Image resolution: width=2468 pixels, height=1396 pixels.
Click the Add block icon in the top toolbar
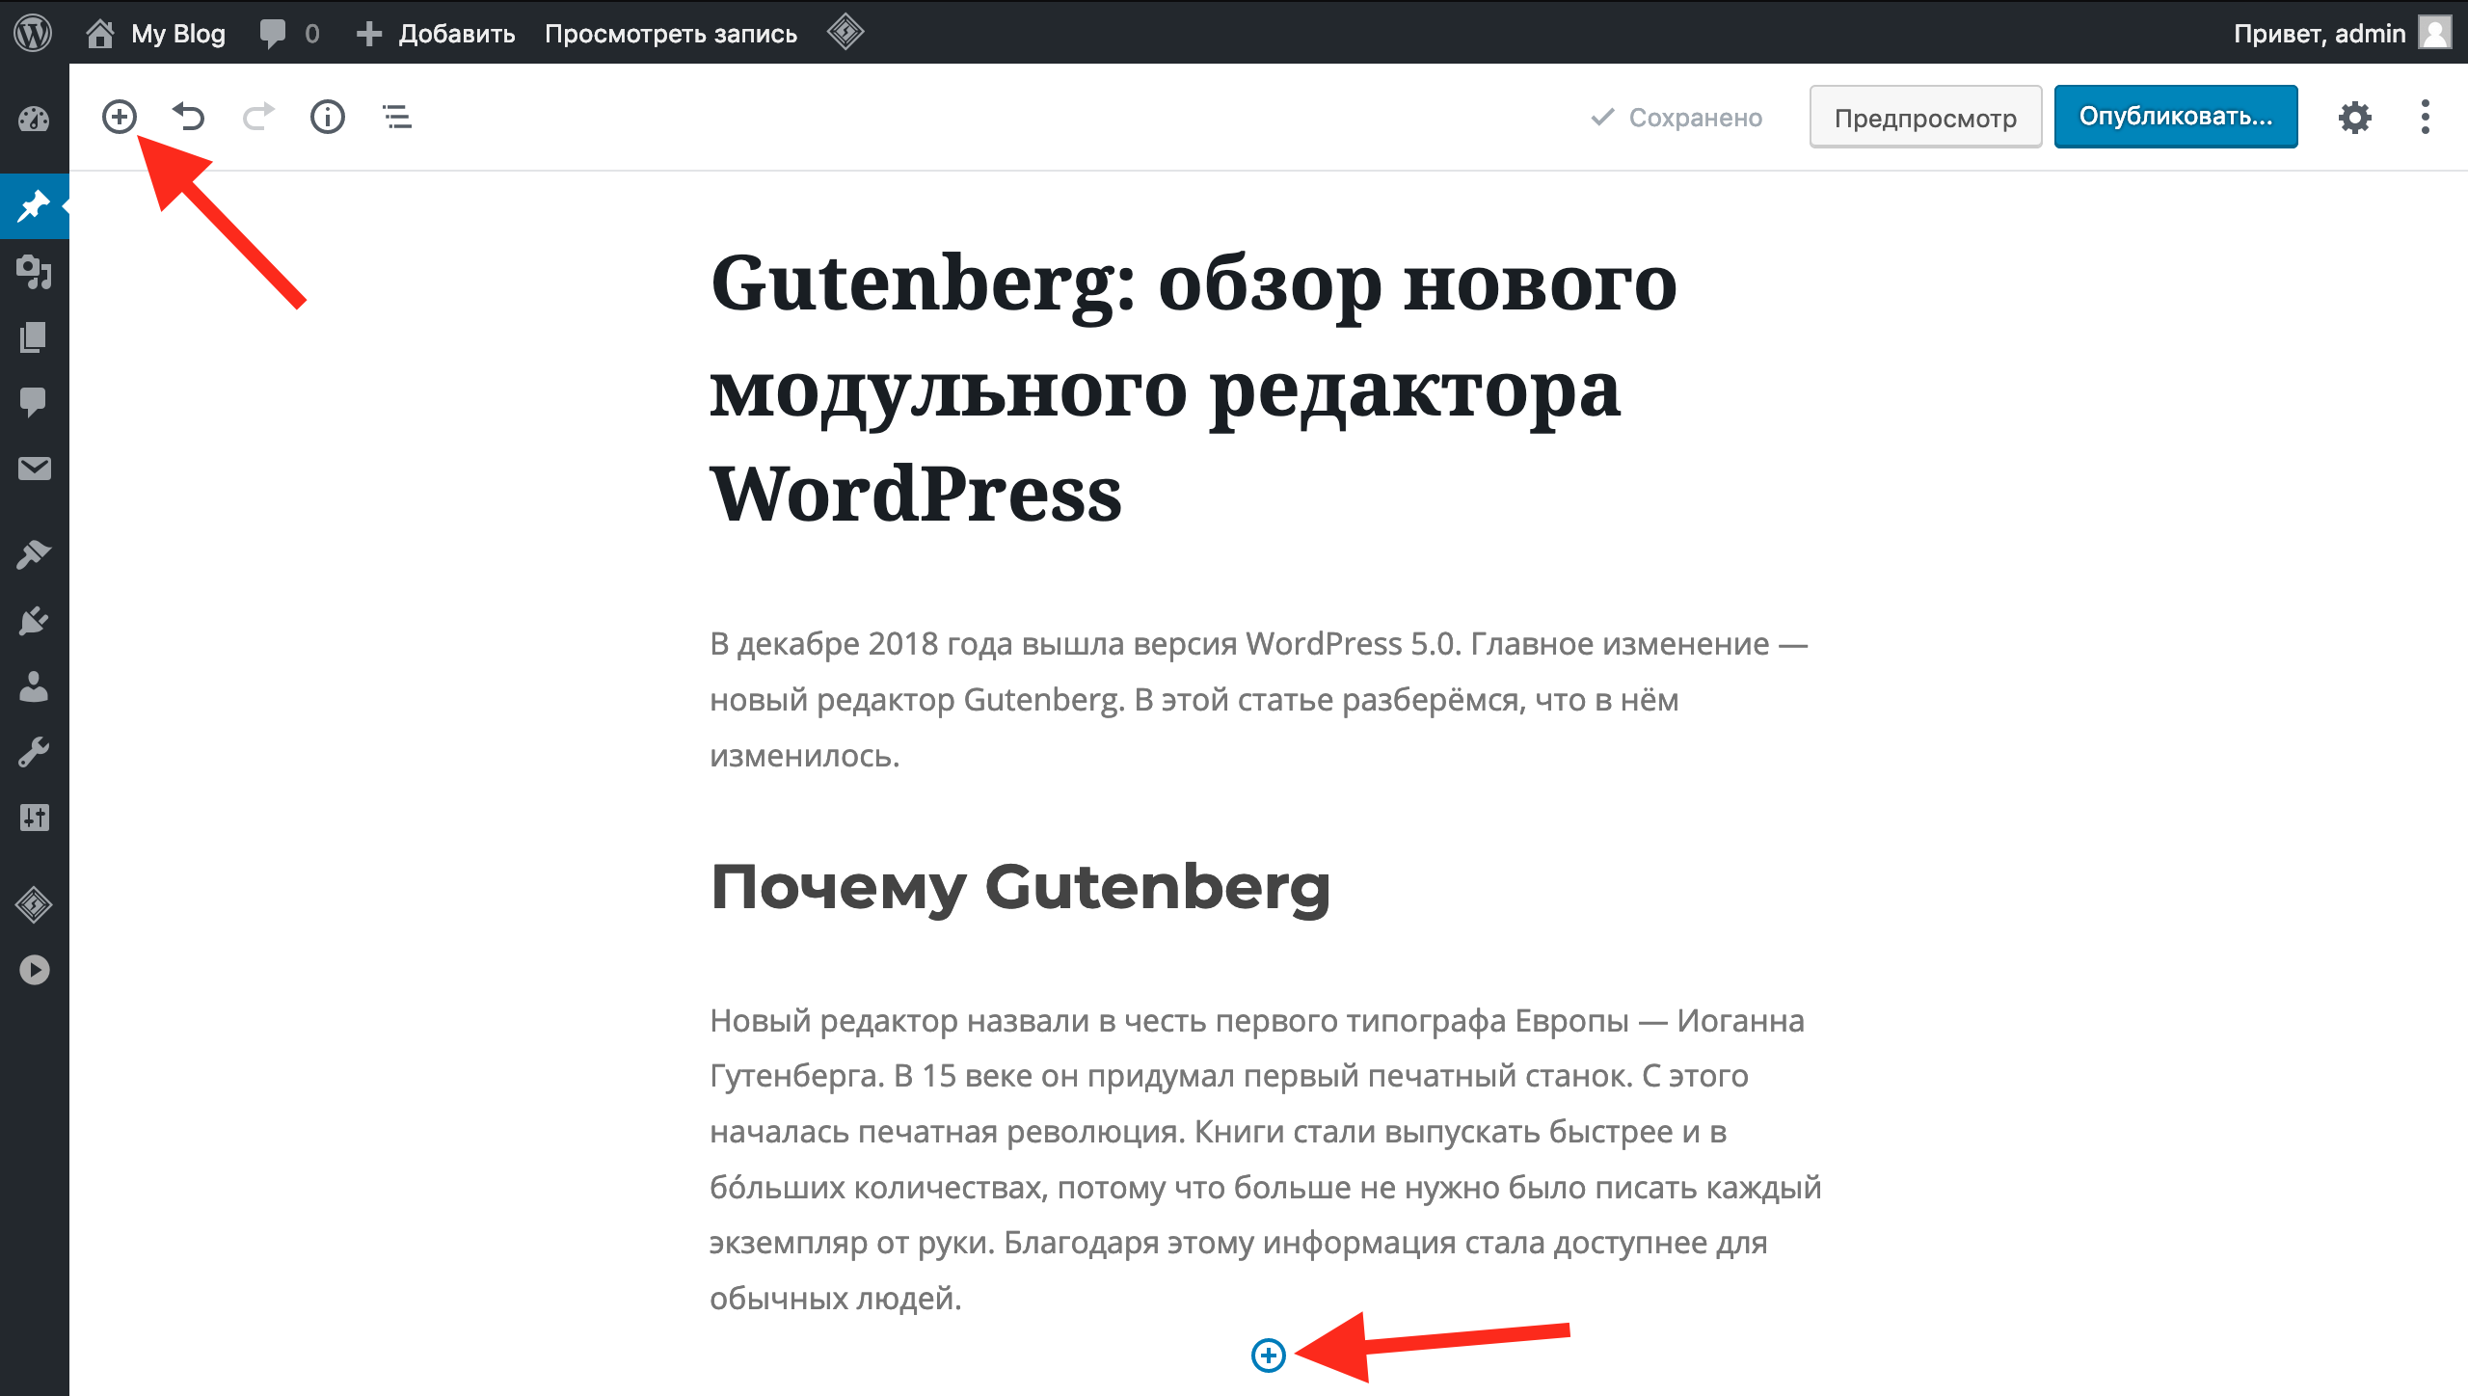pos(120,117)
